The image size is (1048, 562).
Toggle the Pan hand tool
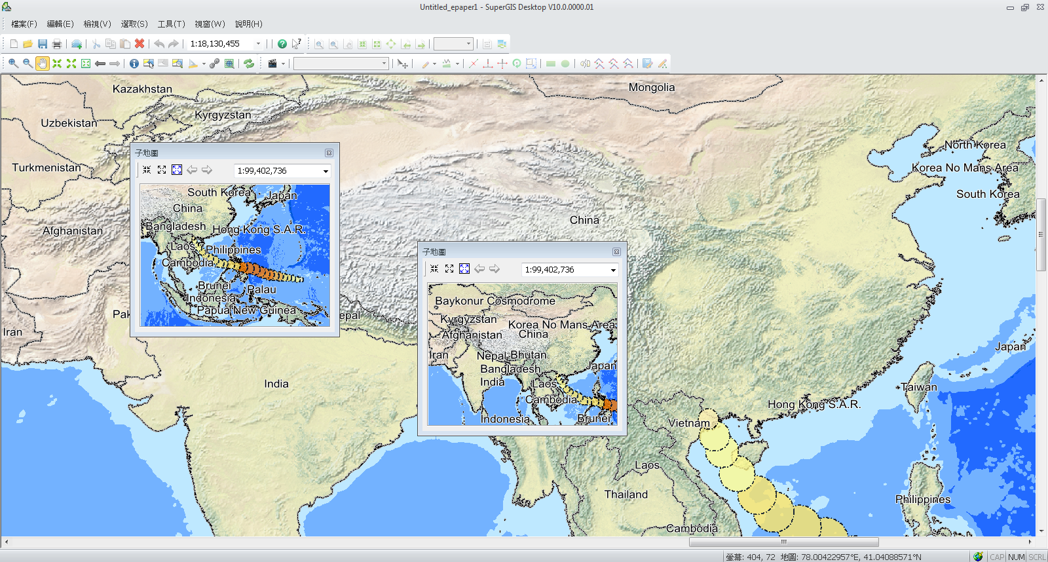(x=42, y=64)
